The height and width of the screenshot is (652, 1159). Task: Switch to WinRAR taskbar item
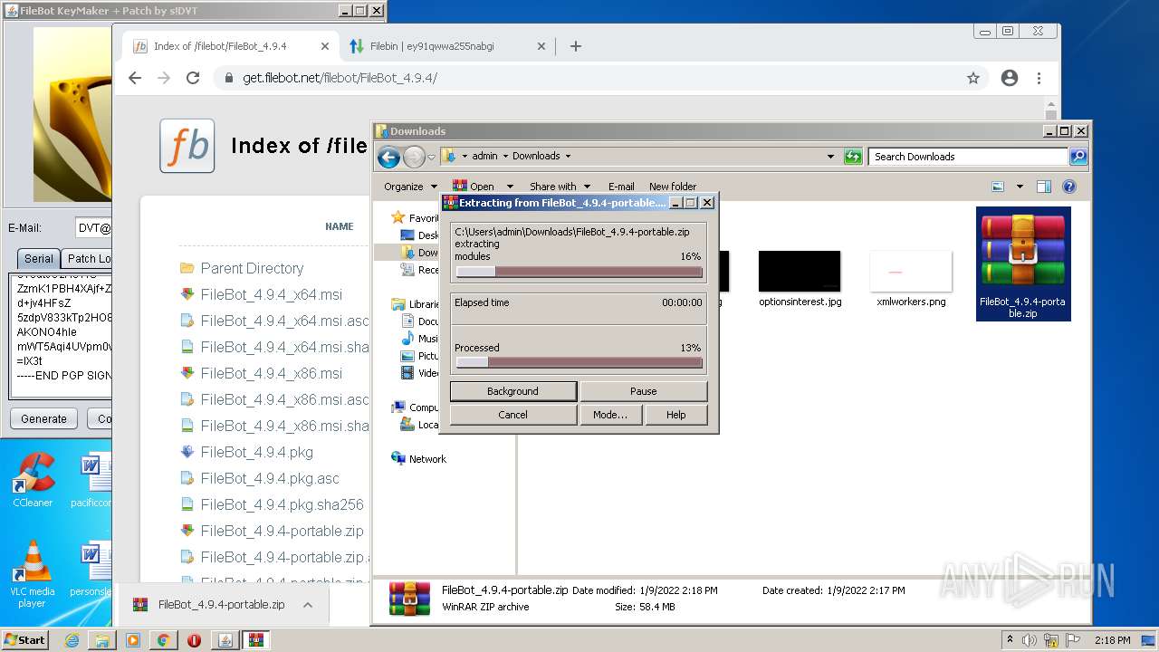pos(255,640)
